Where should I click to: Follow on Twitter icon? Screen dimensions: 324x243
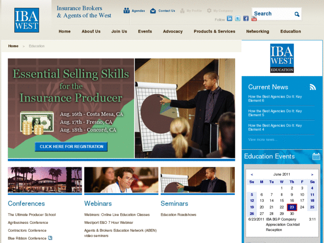(x=238, y=18)
